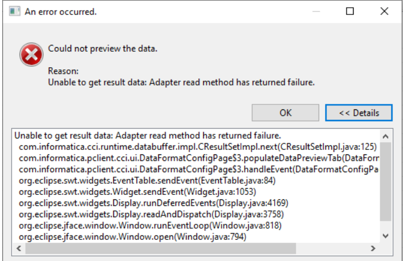The width and height of the screenshot is (403, 261).
Task: Click the horizontal scrollbar thumb in details
Action: pos(160,248)
